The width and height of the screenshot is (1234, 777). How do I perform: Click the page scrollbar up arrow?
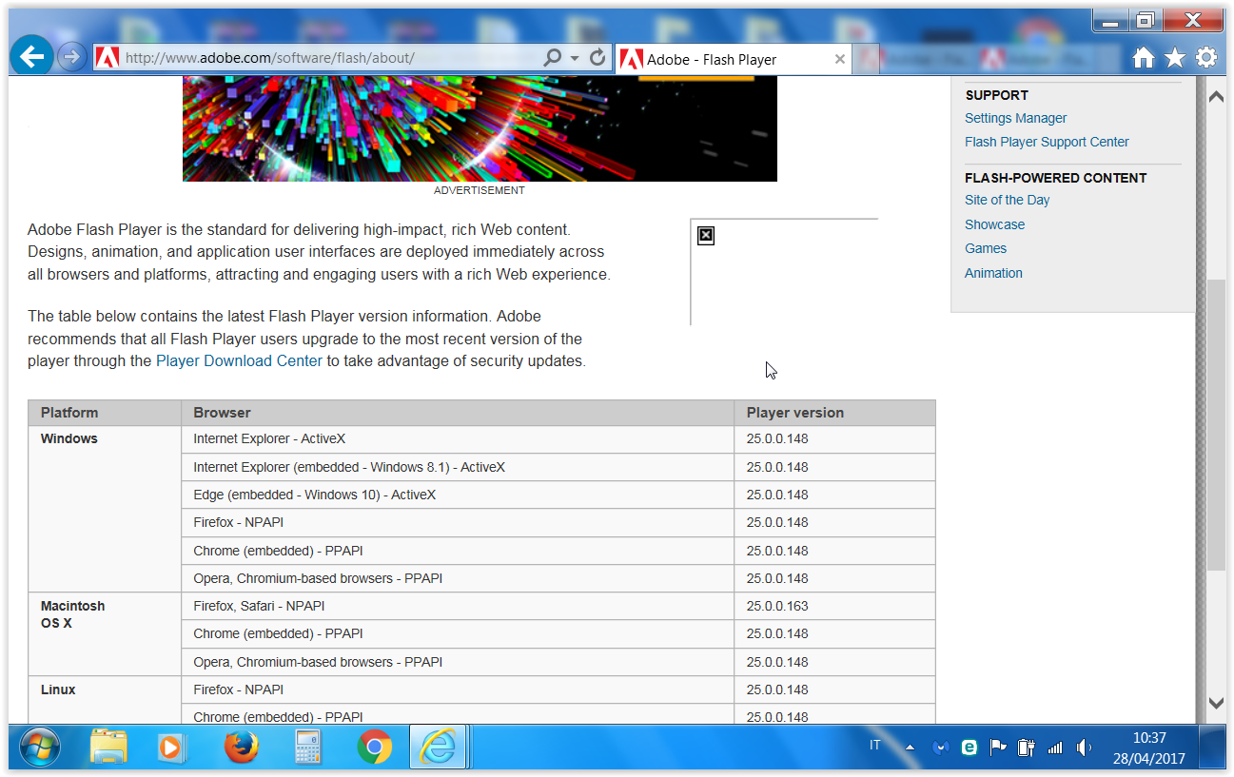point(1216,96)
